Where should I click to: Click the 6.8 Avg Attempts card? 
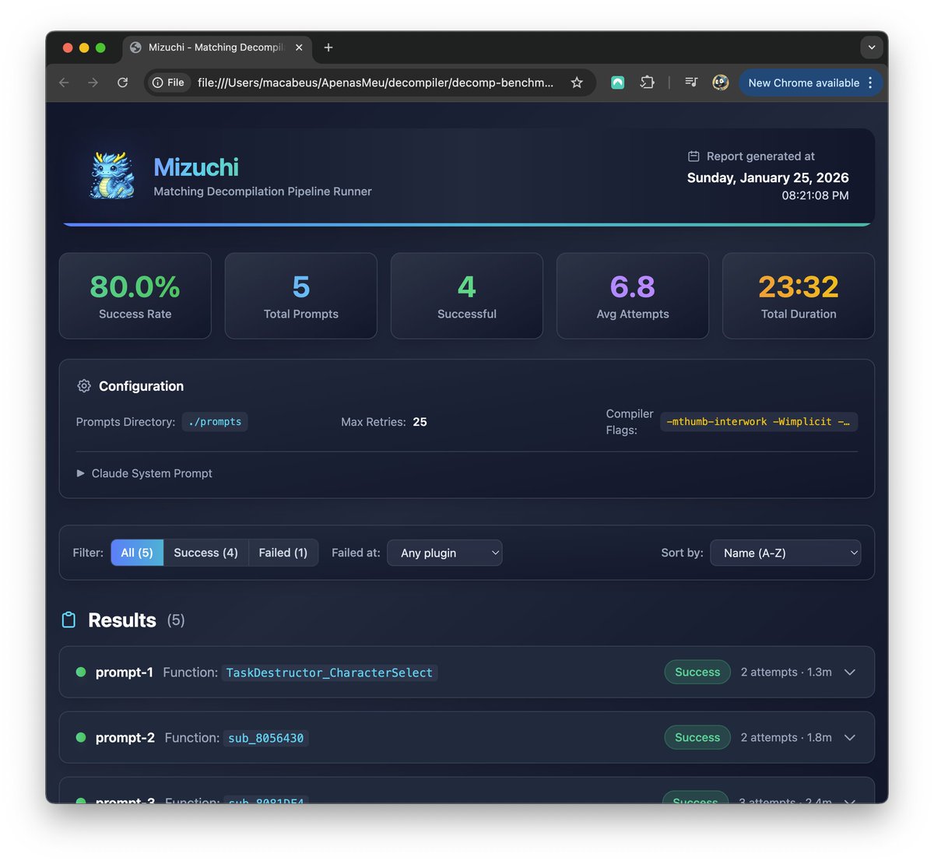(633, 296)
